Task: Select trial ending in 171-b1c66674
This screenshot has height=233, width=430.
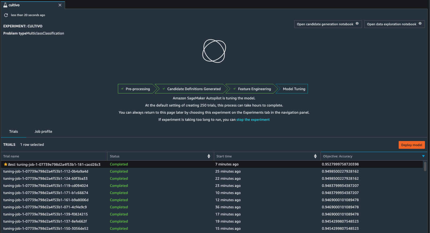Action: pos(212,193)
